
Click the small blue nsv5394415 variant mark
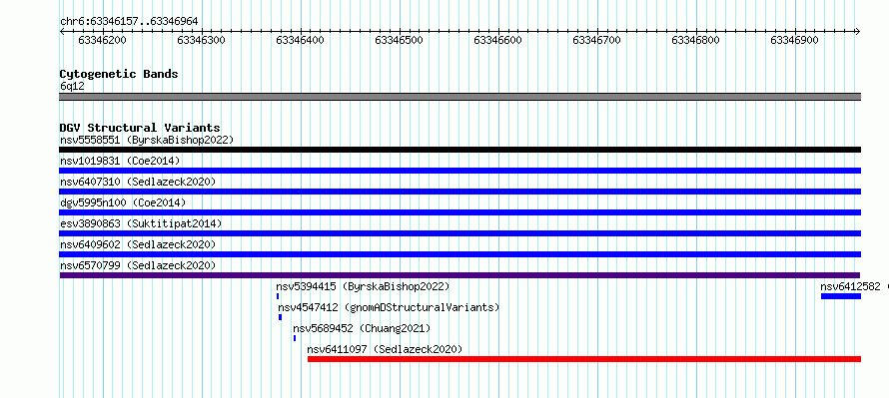[x=278, y=296]
